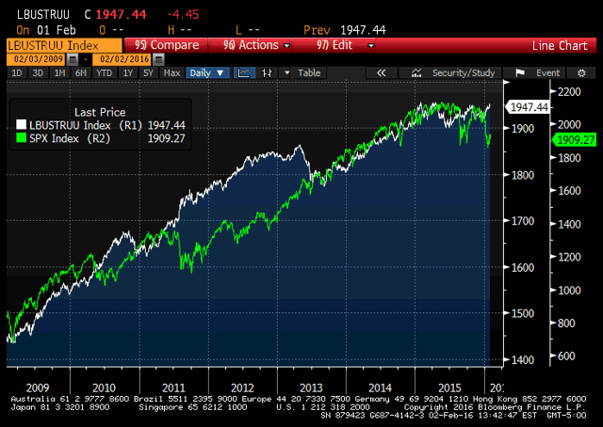Click the 1400 left axis value
This screenshot has height=427, width=603.
click(523, 360)
